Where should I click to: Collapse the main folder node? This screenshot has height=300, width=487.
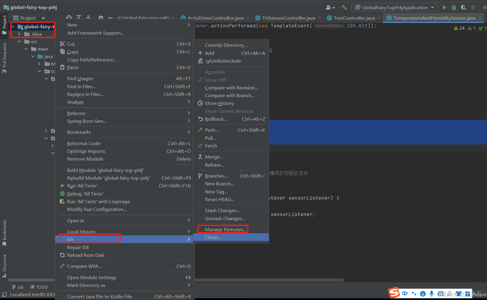pos(26,49)
